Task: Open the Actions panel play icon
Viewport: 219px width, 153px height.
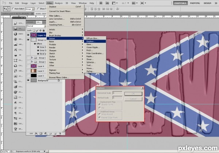Action: (x=15, y=76)
